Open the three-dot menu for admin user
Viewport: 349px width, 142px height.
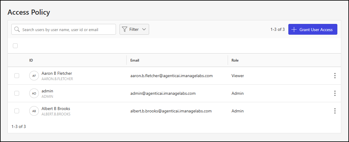(x=335, y=93)
